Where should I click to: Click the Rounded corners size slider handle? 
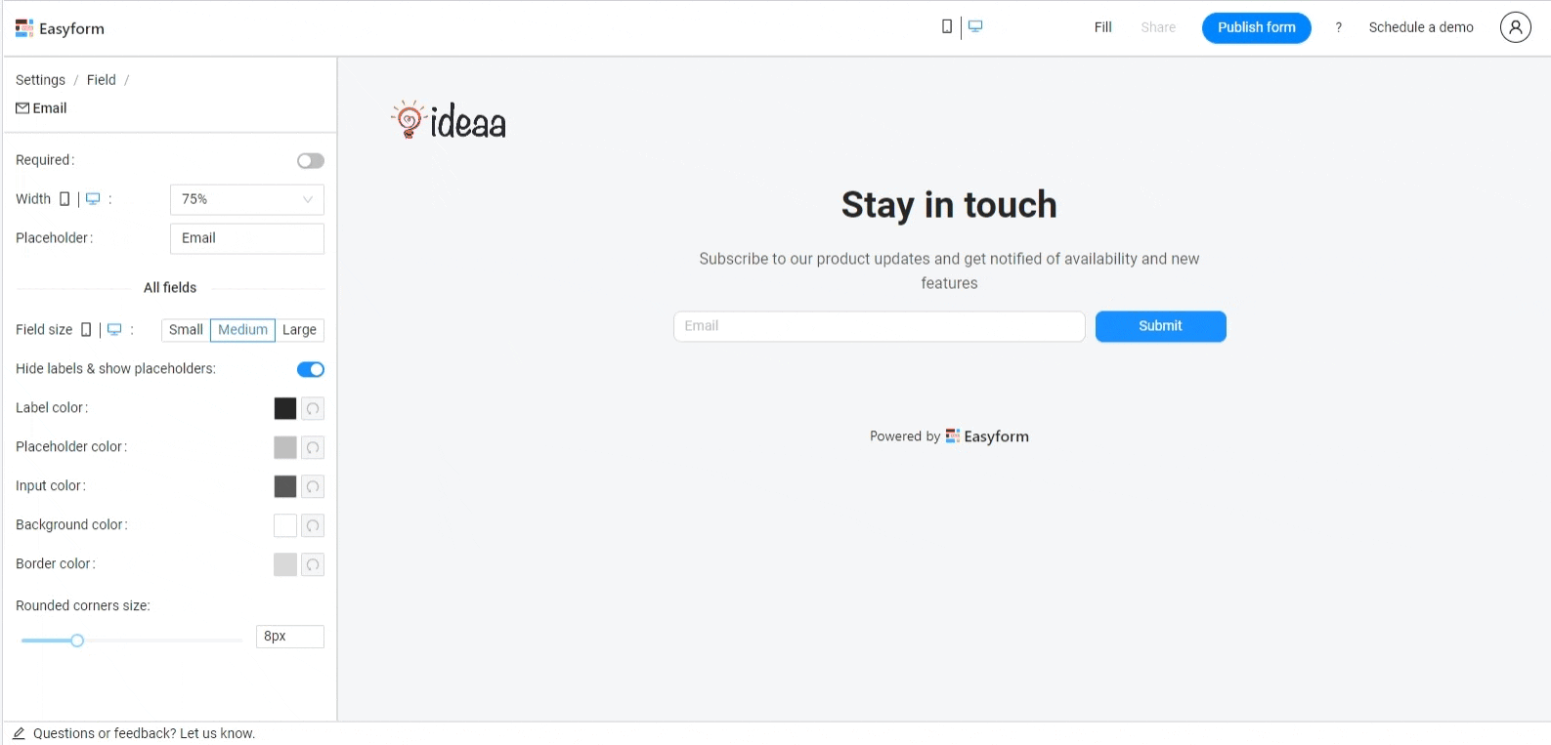point(77,641)
